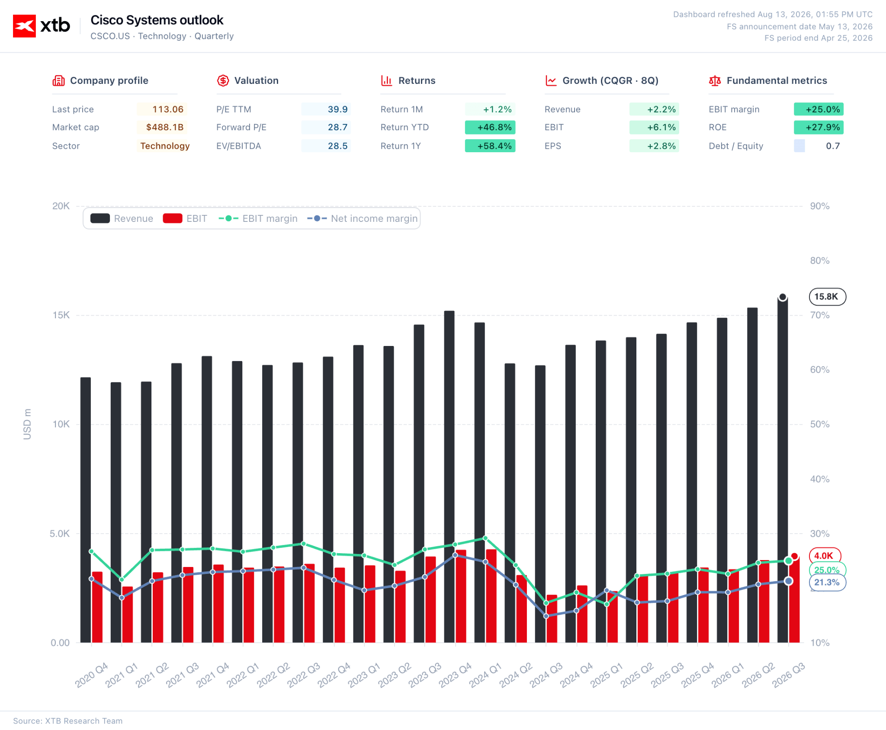Click the Returns heading
Viewport: 886px width, 730px height.
(417, 80)
